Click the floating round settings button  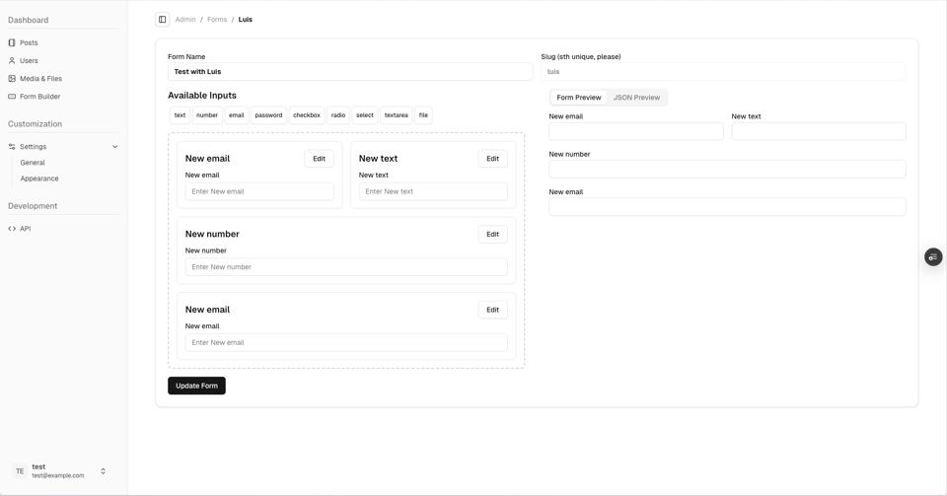[x=933, y=257]
